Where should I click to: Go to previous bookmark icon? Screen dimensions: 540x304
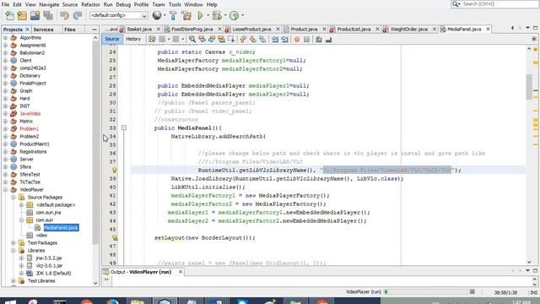point(243,40)
